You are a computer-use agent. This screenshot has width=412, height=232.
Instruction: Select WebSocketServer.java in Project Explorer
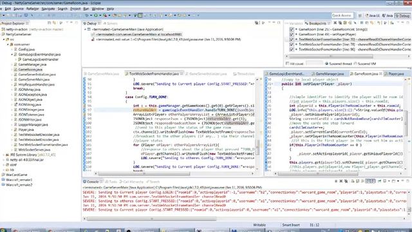point(34,150)
